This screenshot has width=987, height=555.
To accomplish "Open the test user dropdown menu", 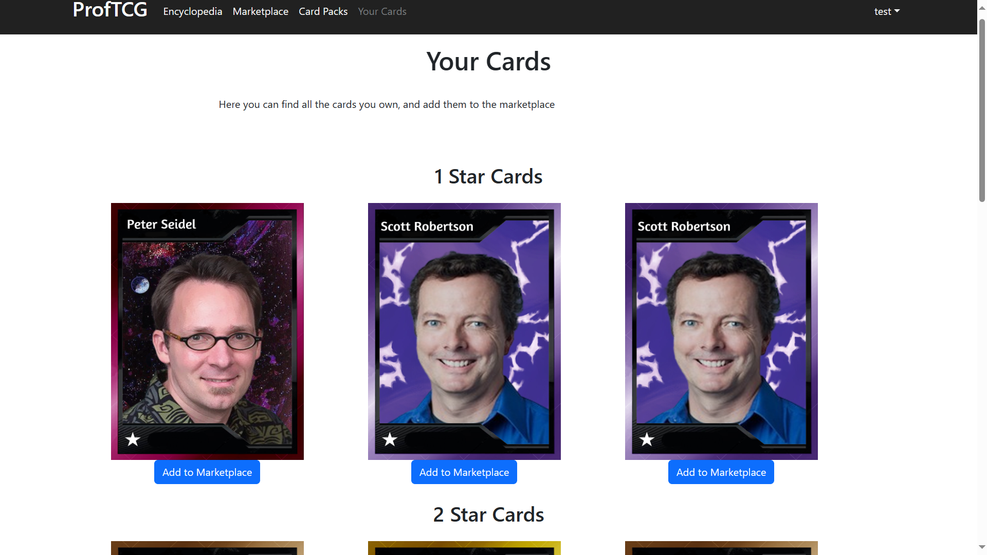I will pyautogui.click(x=887, y=11).
